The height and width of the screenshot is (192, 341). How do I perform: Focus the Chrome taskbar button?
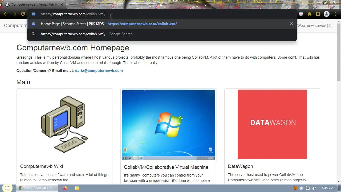click(37, 188)
